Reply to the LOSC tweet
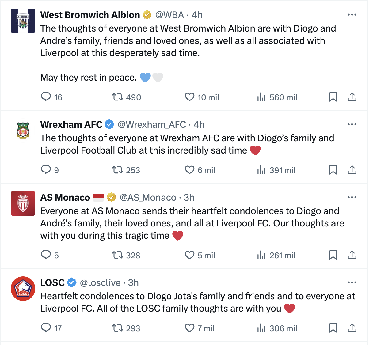 46,328
